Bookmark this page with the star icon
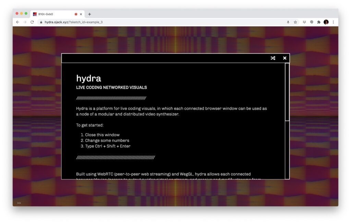Screen dimensions: 351x223 295,22
